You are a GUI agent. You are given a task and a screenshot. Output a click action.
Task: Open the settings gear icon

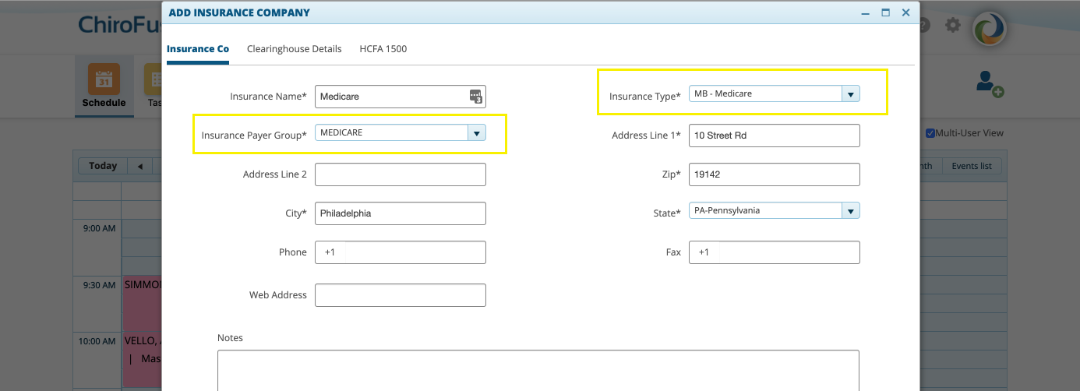coord(953,26)
